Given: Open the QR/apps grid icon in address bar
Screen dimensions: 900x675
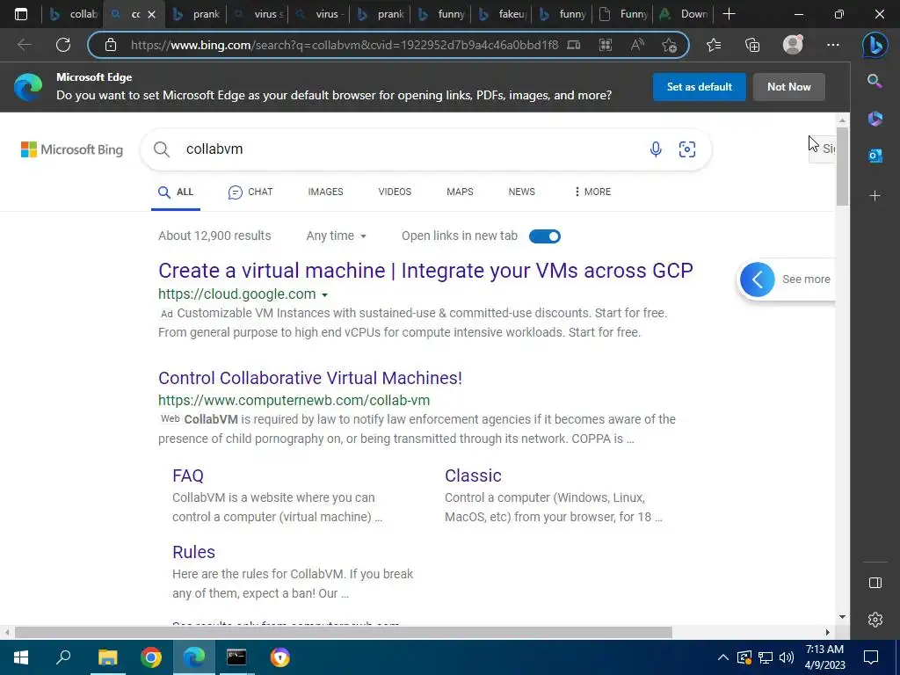Looking at the screenshot, I should coord(605,45).
